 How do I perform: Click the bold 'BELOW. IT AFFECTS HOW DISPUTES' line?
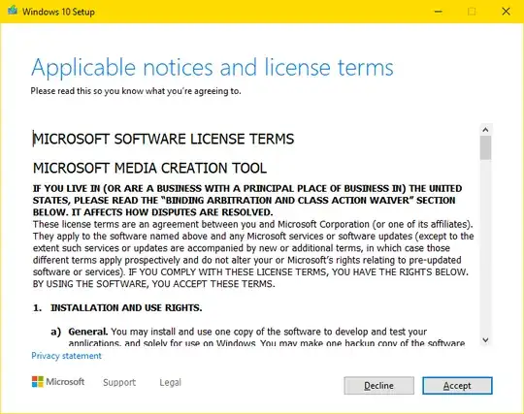coord(152,212)
